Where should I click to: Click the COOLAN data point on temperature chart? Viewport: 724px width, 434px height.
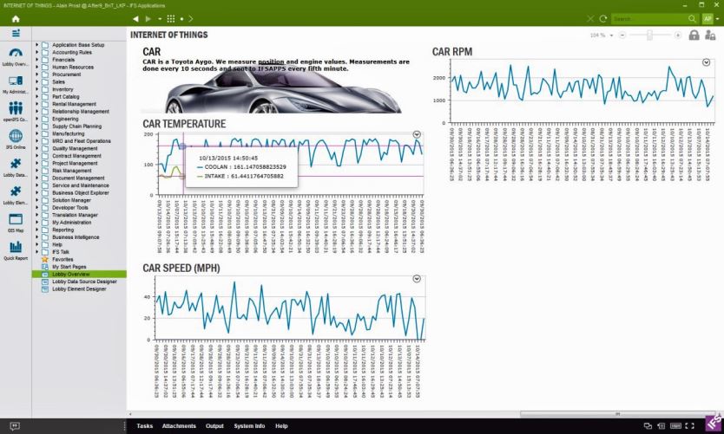coord(183,146)
